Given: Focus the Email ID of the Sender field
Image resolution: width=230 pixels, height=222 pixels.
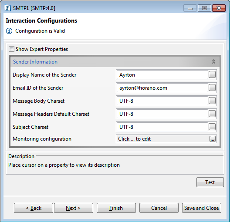Looking at the screenshot, I should tap(162, 88).
